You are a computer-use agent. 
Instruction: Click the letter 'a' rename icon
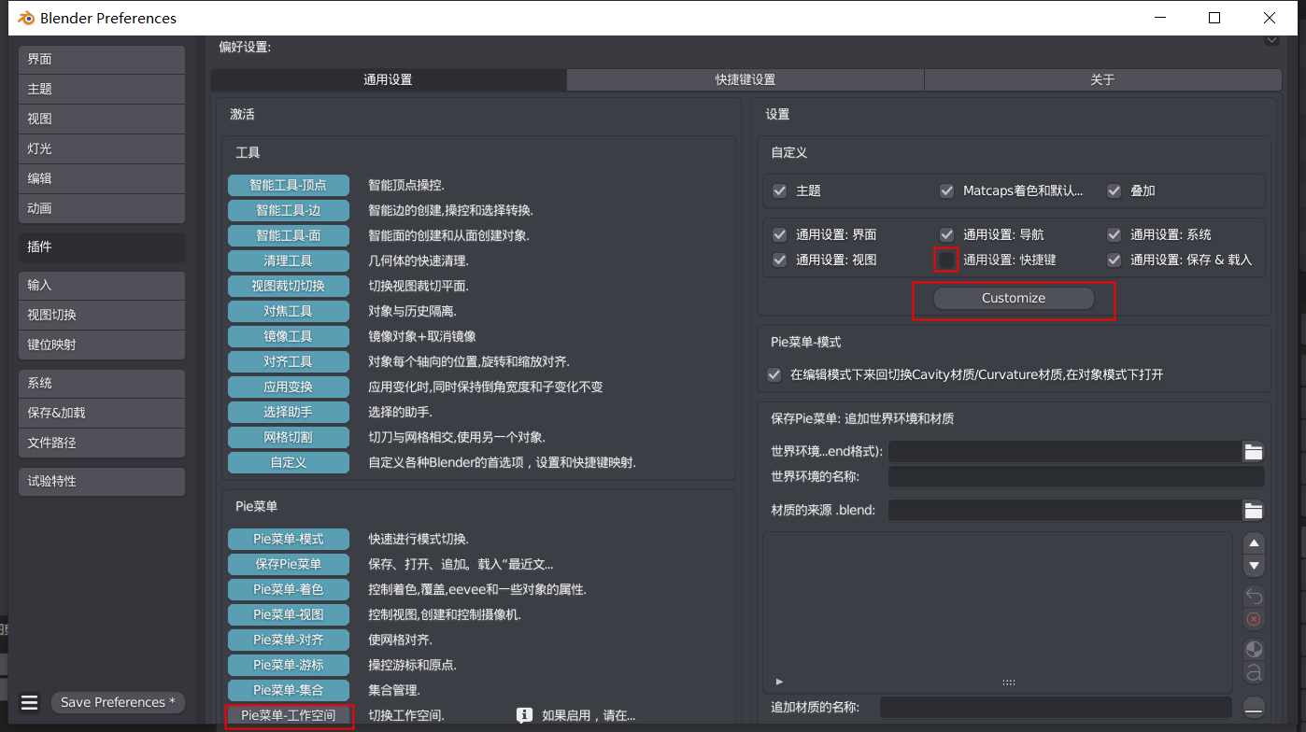[x=1255, y=672]
